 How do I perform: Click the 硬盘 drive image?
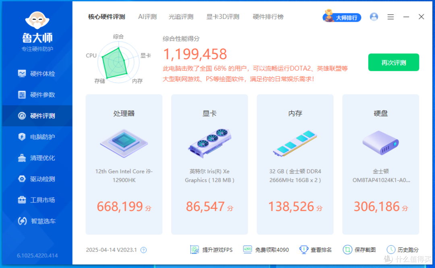(x=380, y=143)
